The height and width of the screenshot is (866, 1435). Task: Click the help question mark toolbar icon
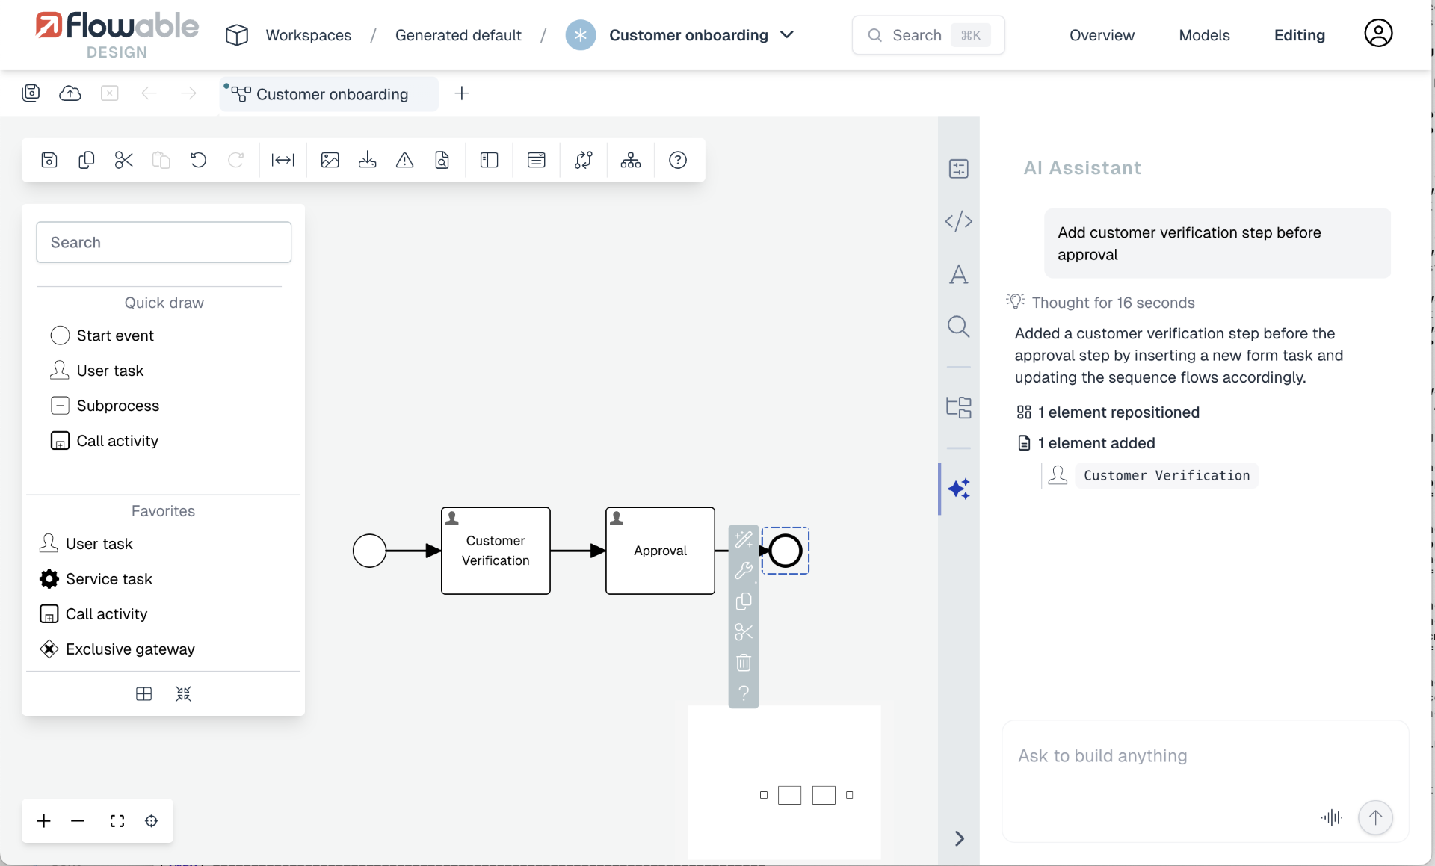pos(677,160)
